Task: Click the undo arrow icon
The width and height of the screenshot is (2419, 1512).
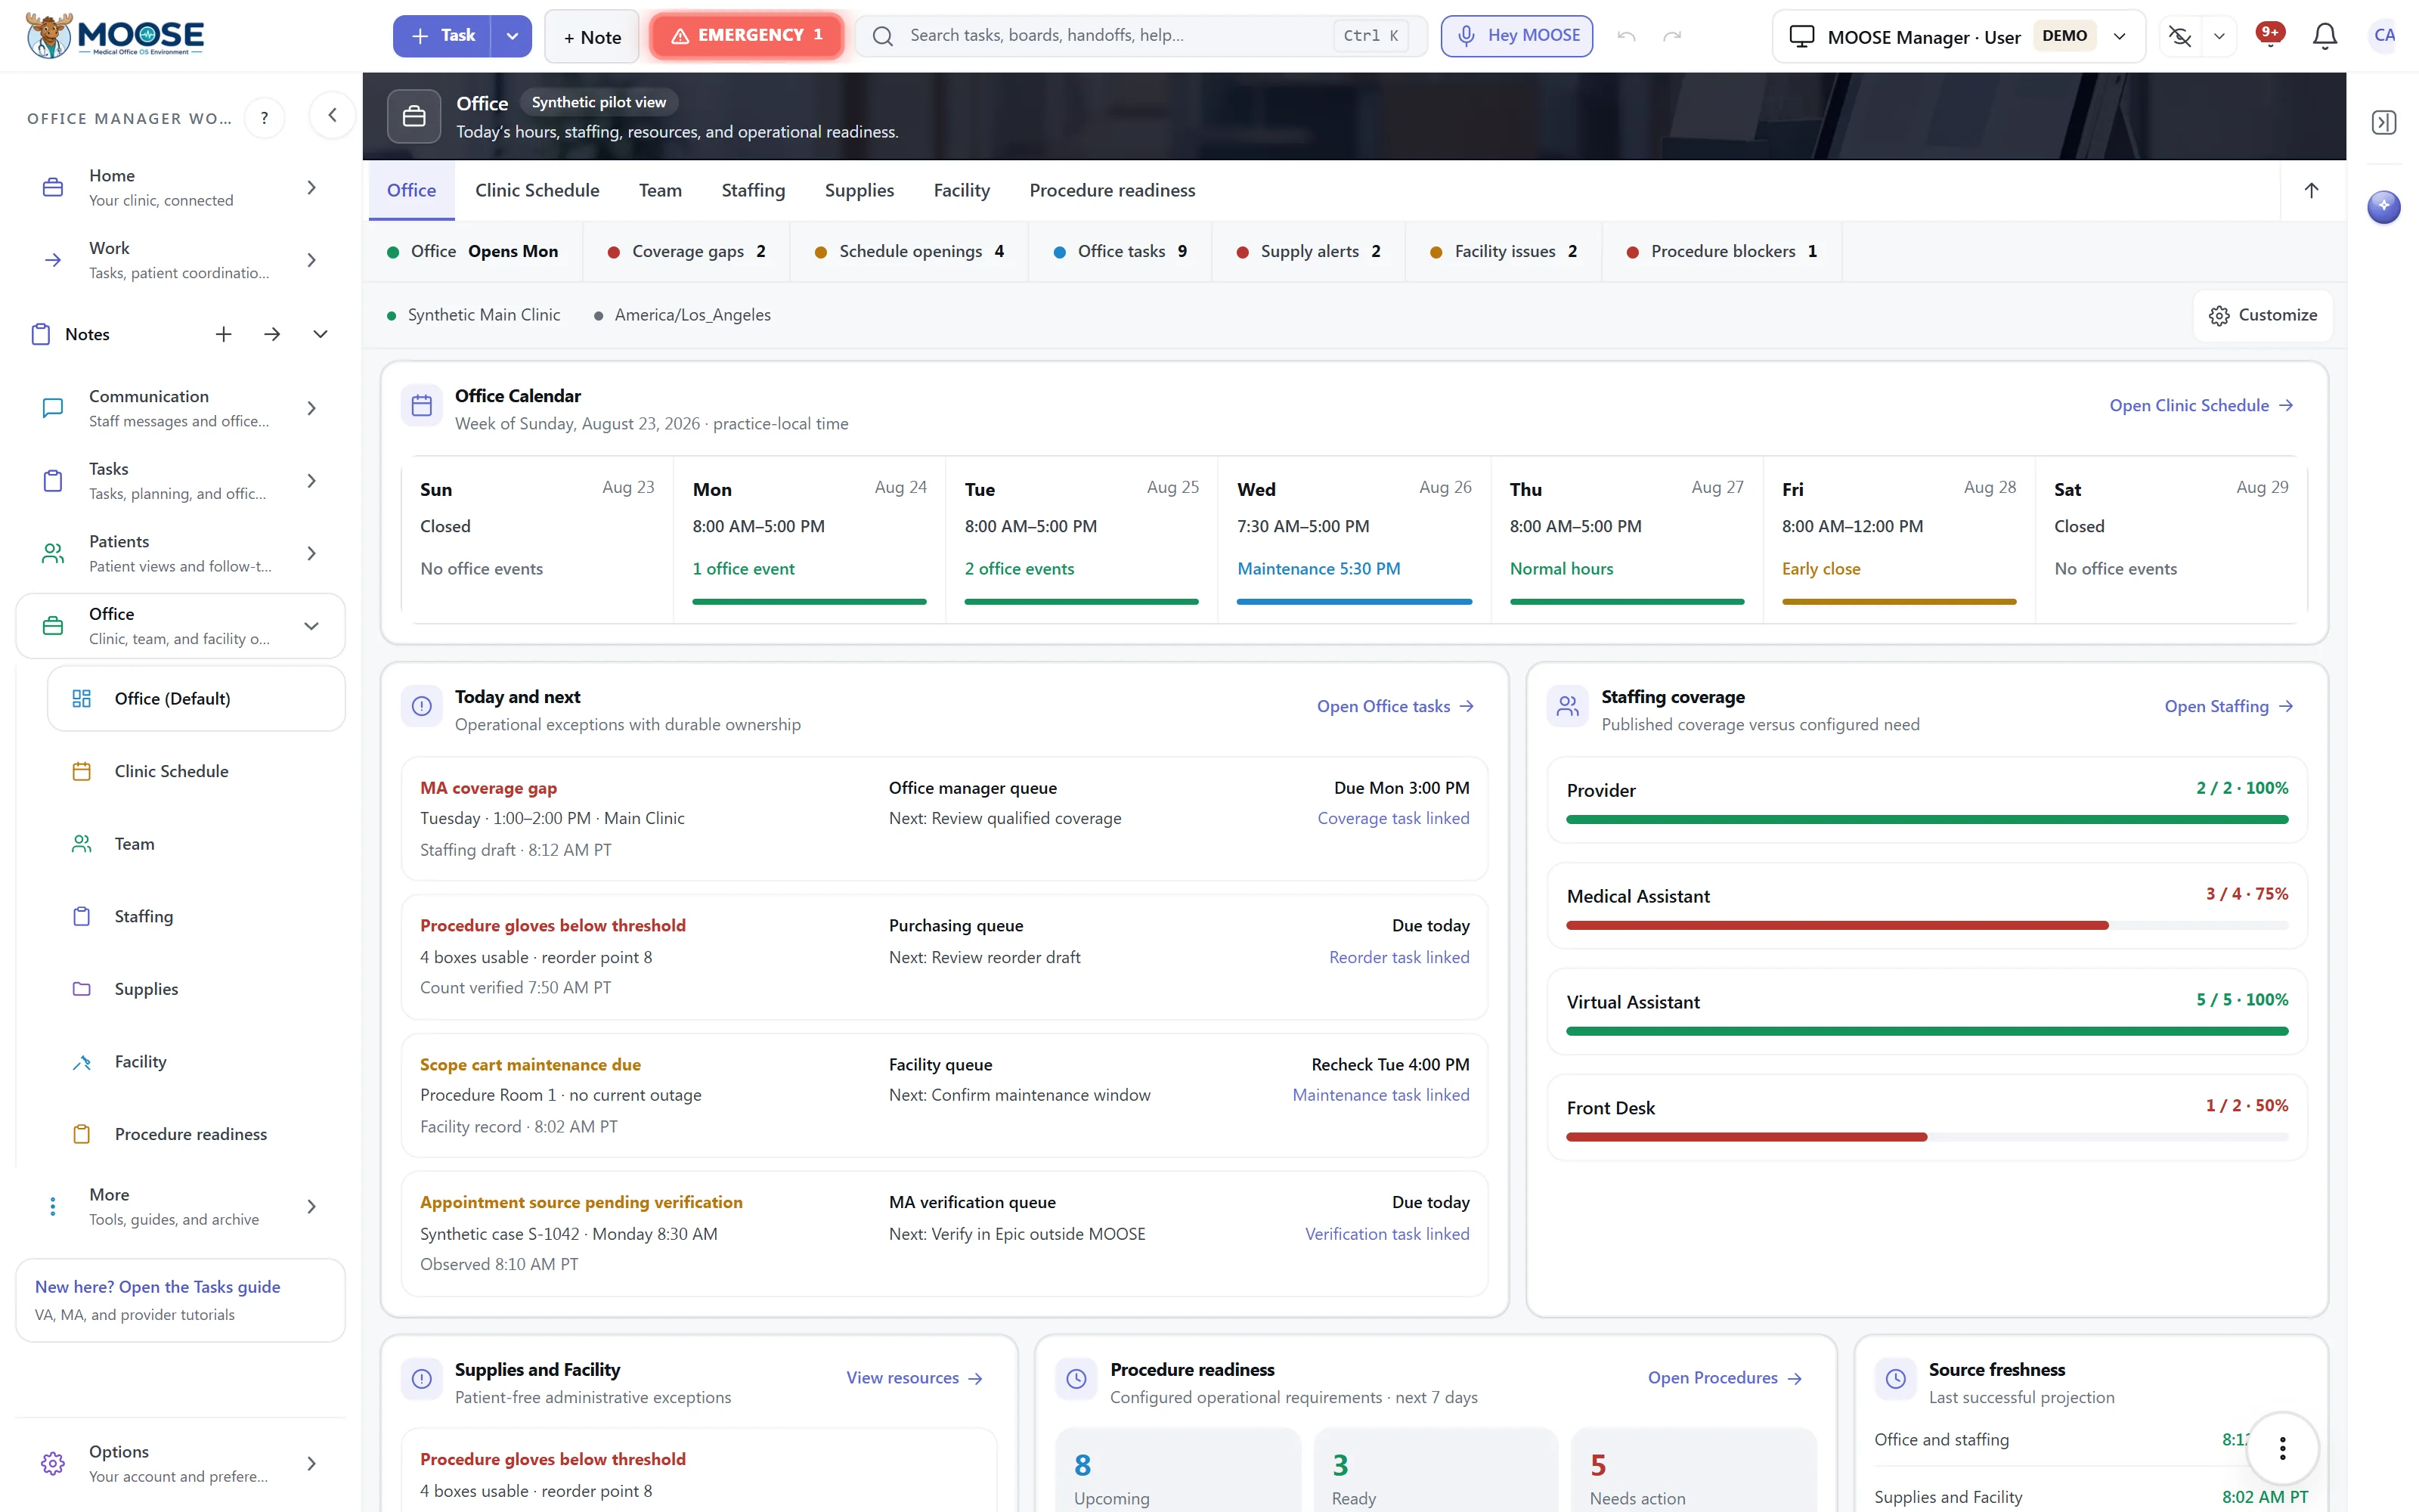Action: pyautogui.click(x=1626, y=36)
